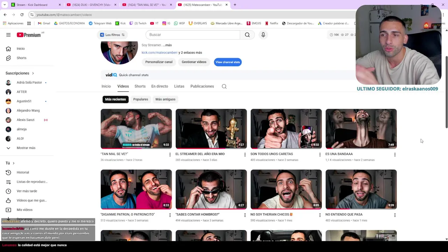Open options for SON TODOS UNOS CARETAS
This screenshot has height=252, width=448.
(320, 154)
